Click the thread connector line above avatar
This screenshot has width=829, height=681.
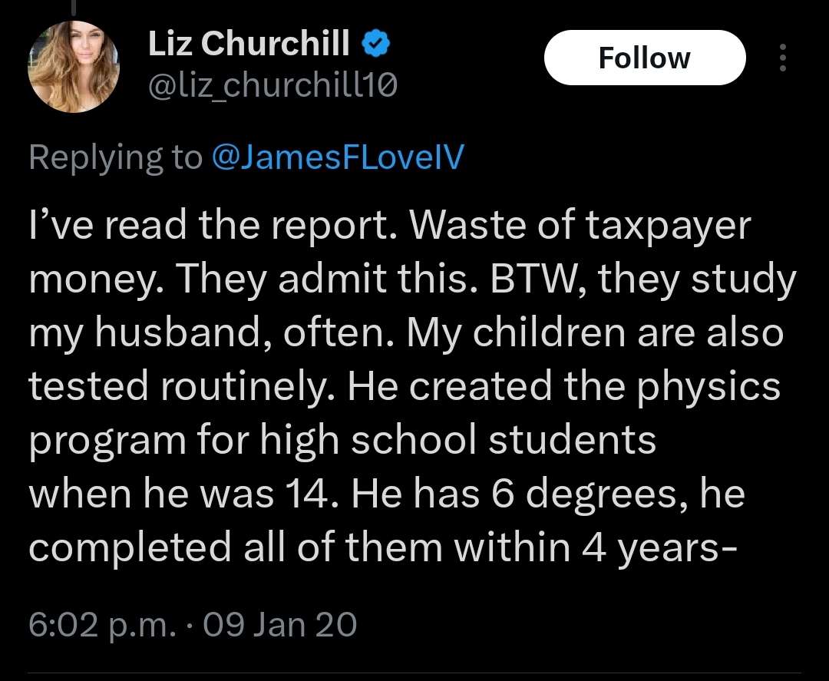point(74,7)
